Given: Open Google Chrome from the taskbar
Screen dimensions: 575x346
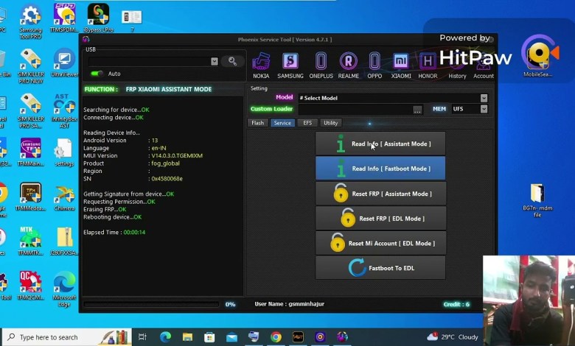Looking at the screenshot, I should [x=276, y=337].
